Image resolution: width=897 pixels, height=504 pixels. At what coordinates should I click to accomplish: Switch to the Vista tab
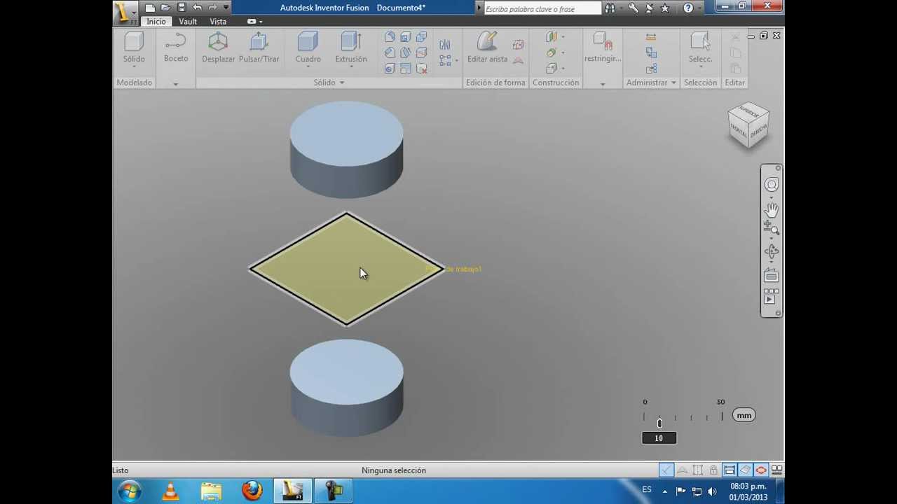(x=218, y=21)
